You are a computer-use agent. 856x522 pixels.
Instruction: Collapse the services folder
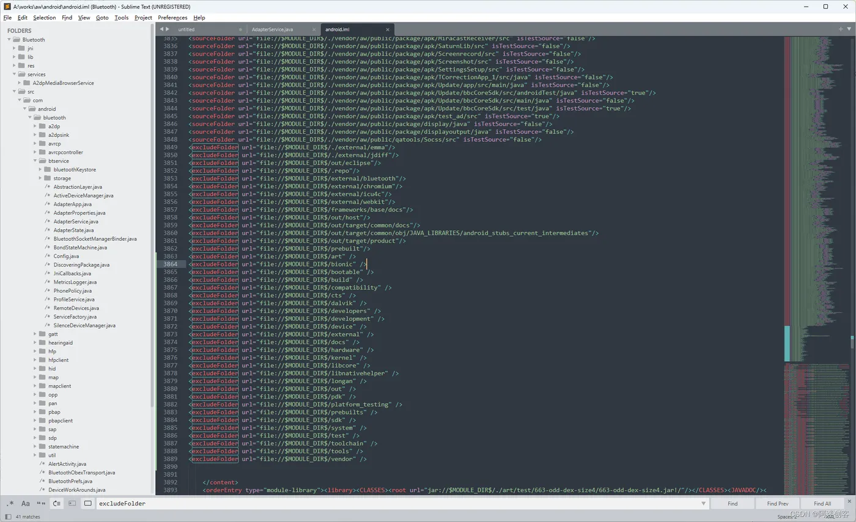pyautogui.click(x=14, y=74)
